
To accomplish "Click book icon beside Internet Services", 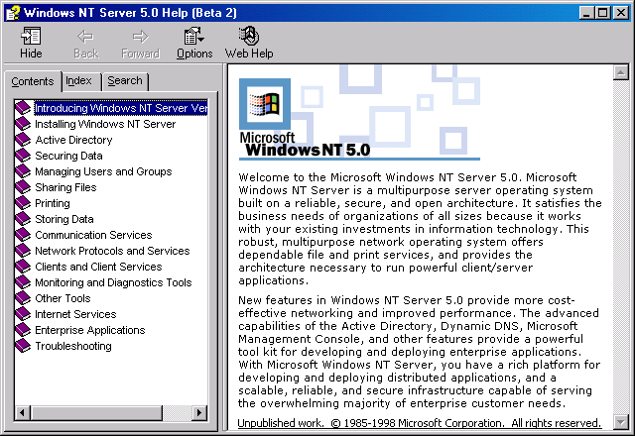I will (x=23, y=314).
